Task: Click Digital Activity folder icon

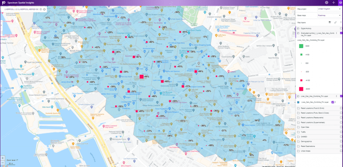Action: pos(298,28)
